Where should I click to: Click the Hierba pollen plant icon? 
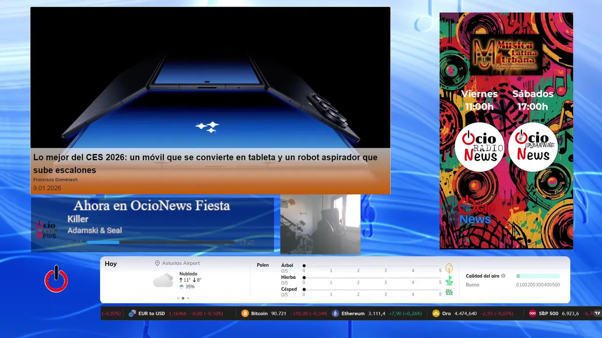[449, 280]
